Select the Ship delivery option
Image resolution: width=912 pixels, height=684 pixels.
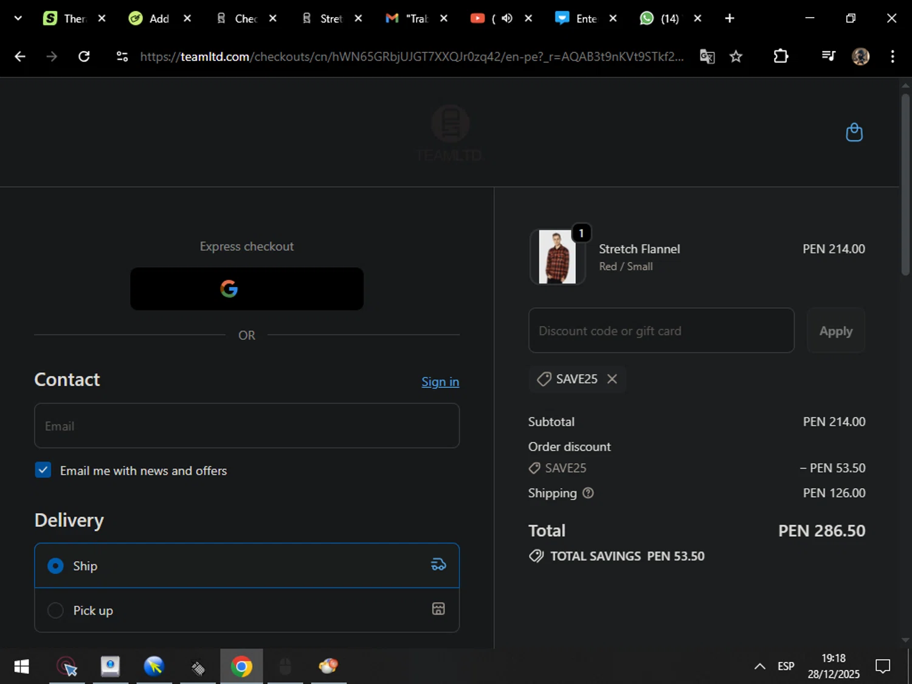point(247,565)
